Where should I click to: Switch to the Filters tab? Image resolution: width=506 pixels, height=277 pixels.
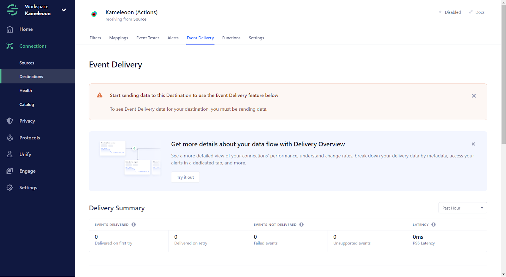click(95, 38)
